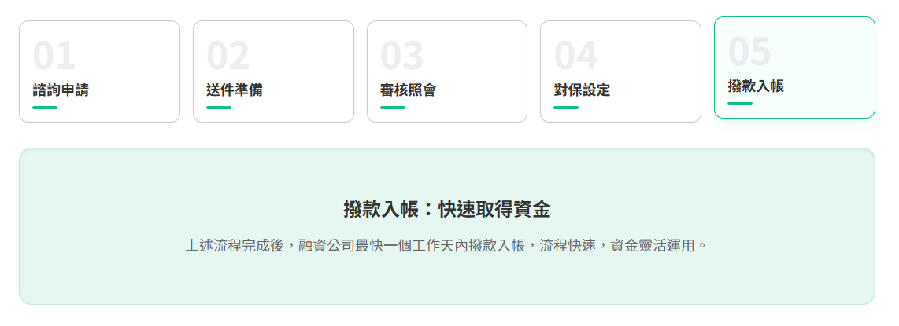Image resolution: width=899 pixels, height=326 pixels.
Task: Click the green bar below 審核照會
Action: pyautogui.click(x=393, y=108)
